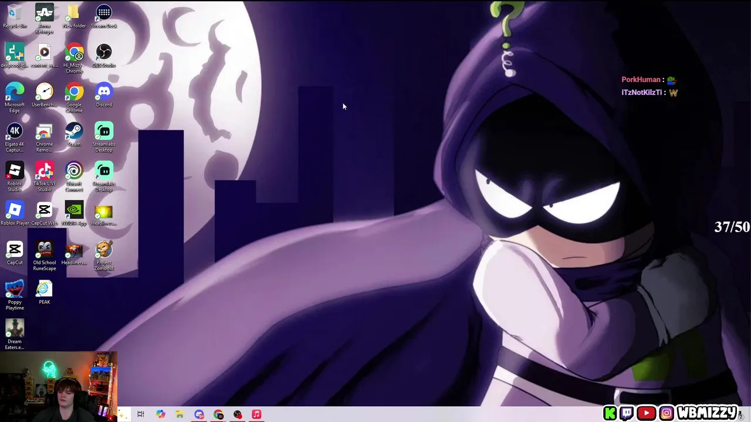Open File Explorer on the taskbar
Viewport: 751px width, 422px height.
click(x=180, y=414)
